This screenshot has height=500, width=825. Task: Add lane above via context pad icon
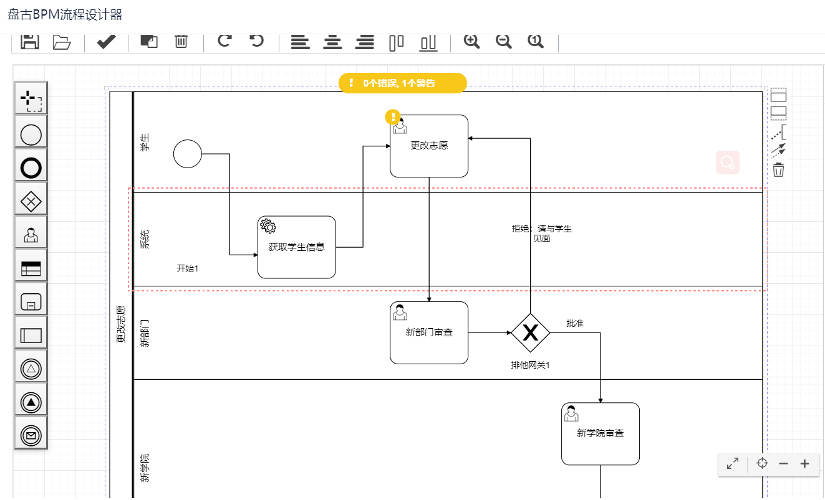[x=778, y=95]
